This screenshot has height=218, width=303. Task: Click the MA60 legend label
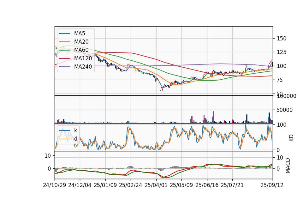[x=81, y=50]
